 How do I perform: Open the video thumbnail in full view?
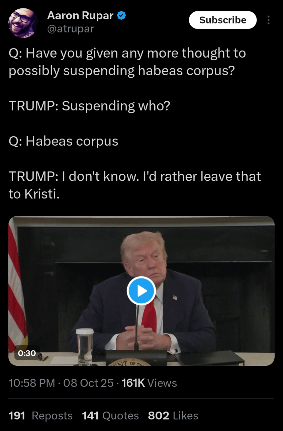(141, 291)
